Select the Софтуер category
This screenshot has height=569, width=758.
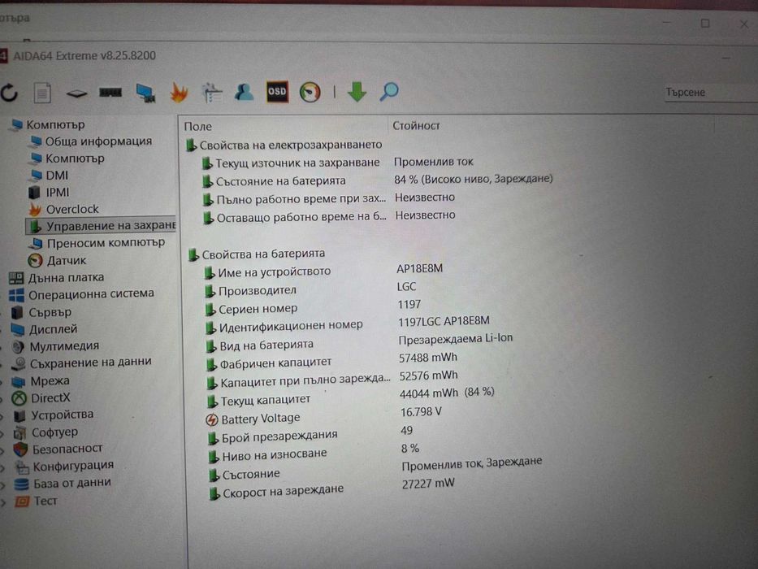tap(46, 432)
